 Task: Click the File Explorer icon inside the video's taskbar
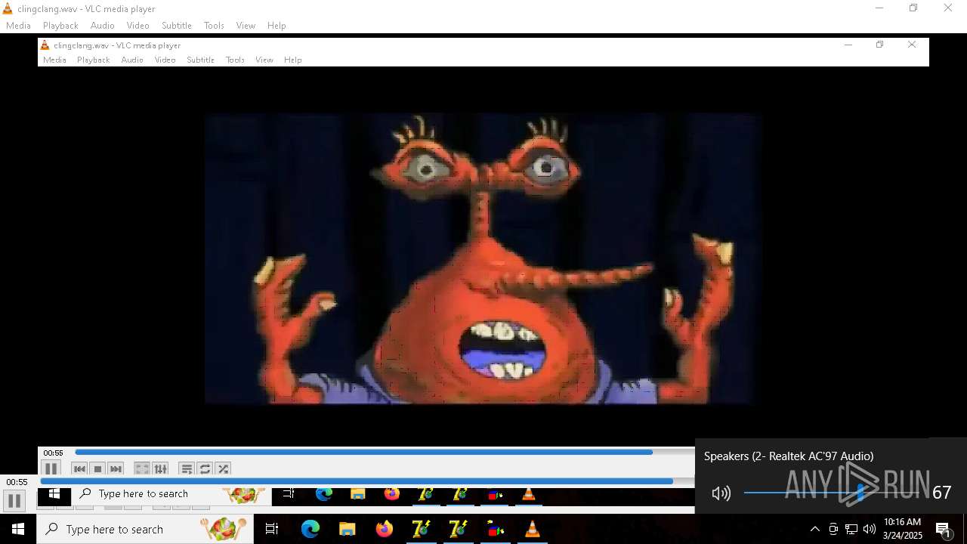coord(357,494)
